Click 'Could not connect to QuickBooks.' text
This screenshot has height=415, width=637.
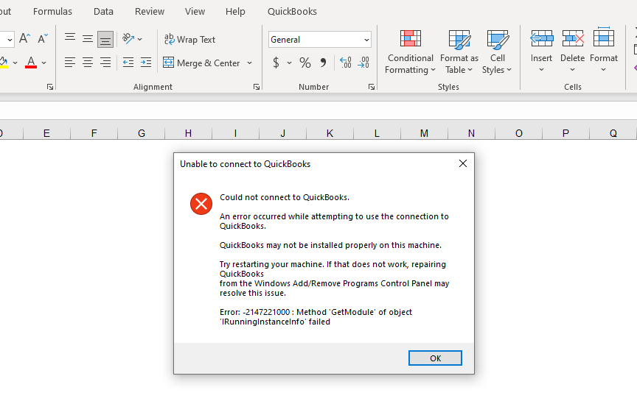pyautogui.click(x=285, y=197)
